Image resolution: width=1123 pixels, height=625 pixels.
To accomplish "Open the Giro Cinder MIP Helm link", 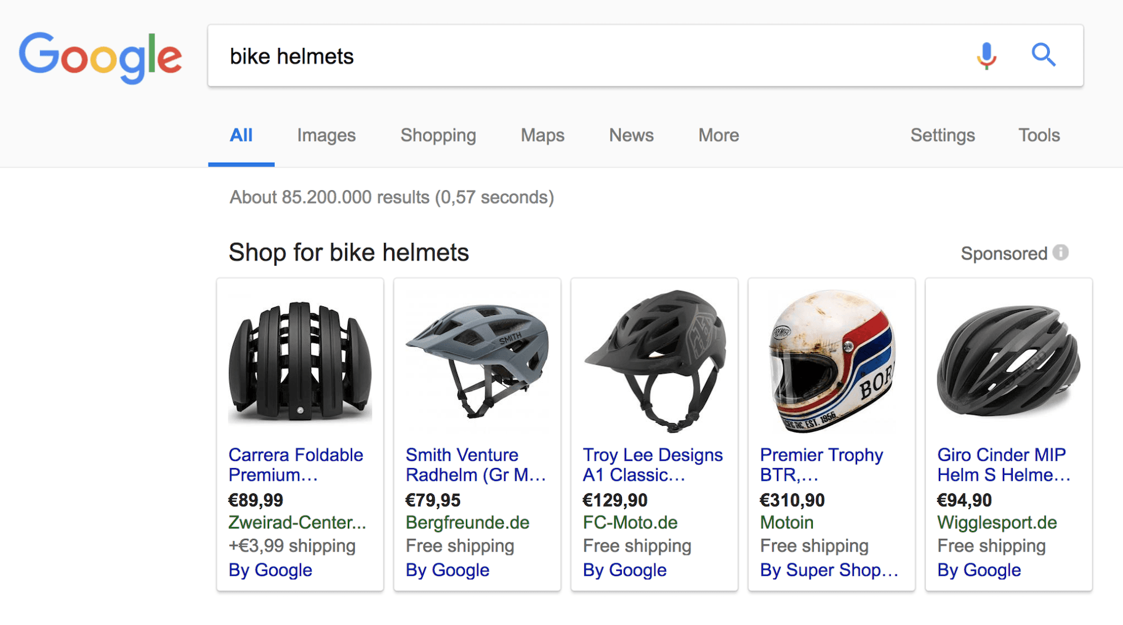I will click(1003, 464).
